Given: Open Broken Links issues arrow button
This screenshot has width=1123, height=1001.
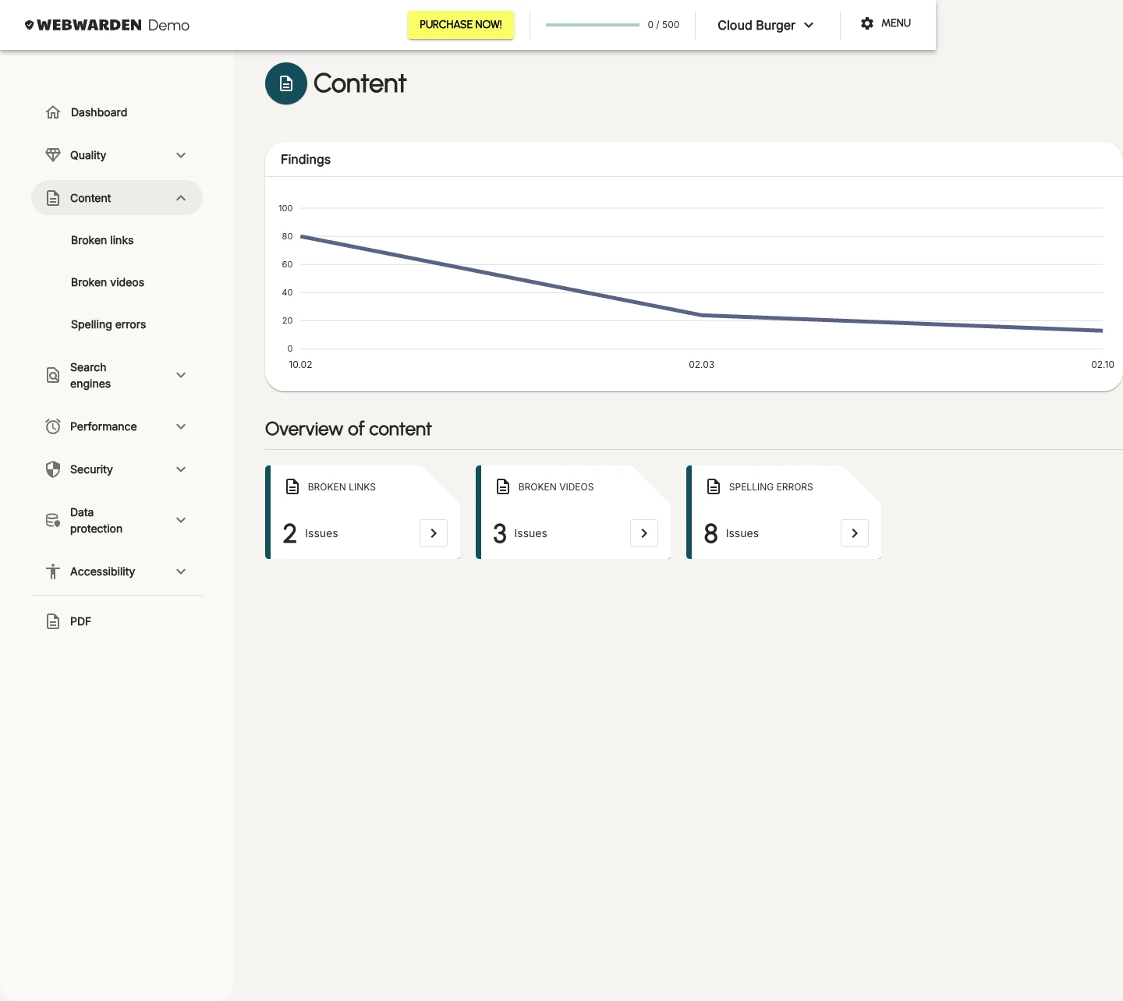Looking at the screenshot, I should [434, 533].
